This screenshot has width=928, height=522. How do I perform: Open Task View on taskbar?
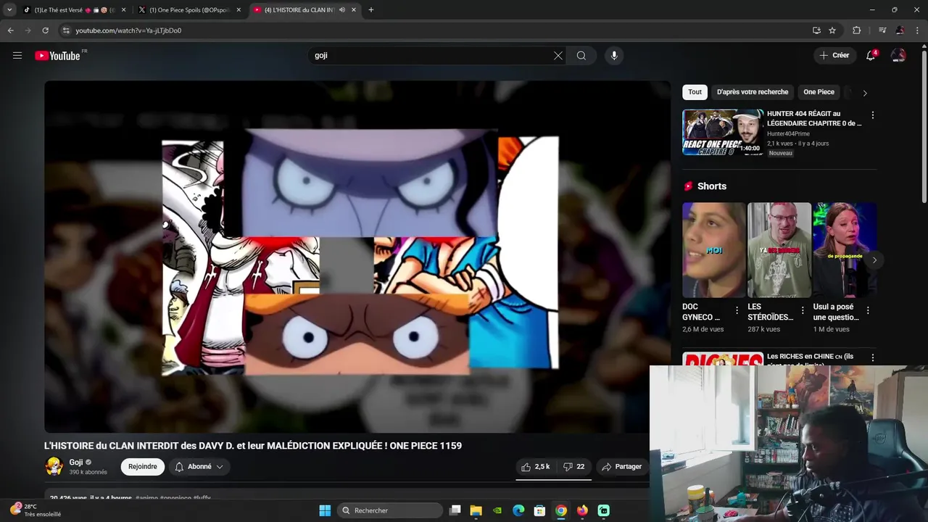455,510
